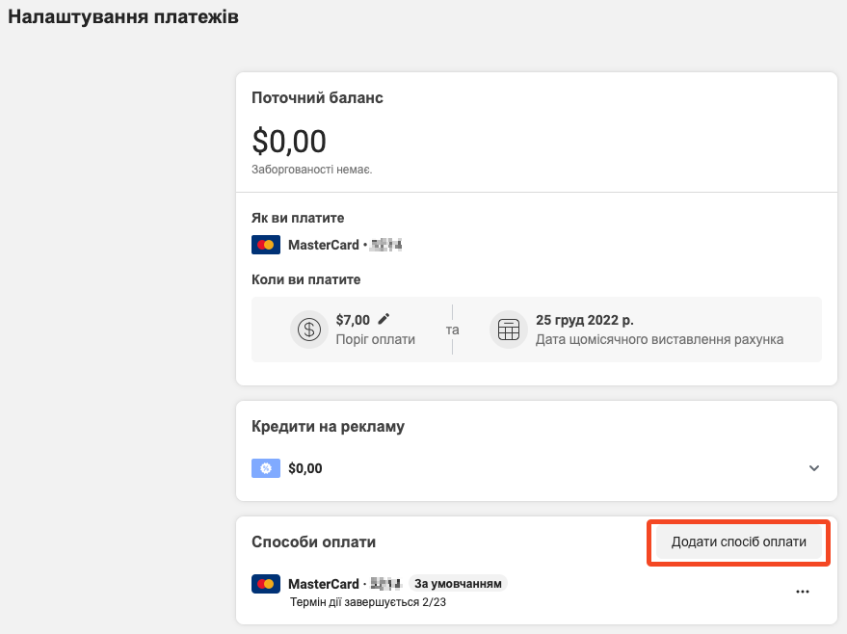
Task: Click Дата щомісячного виставлення рахунка label
Action: pos(660,339)
